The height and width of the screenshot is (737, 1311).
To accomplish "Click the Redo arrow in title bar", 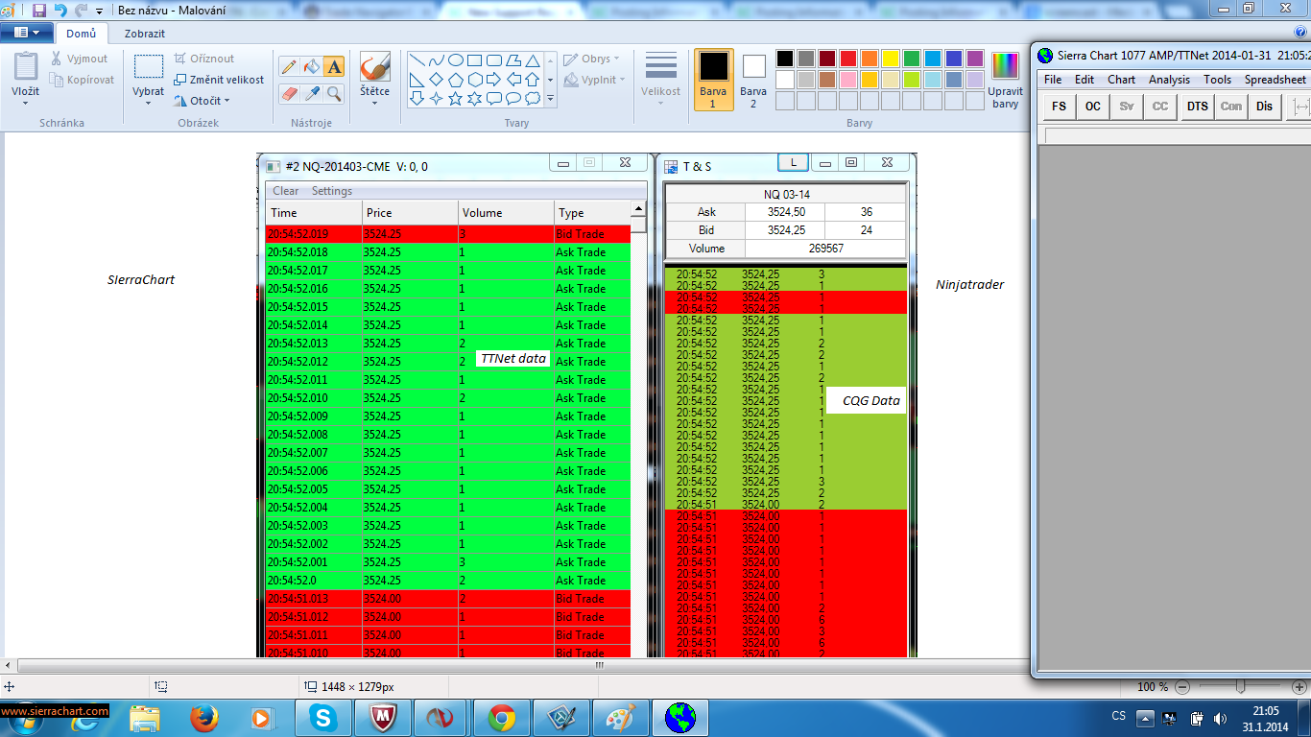I will tap(81, 11).
